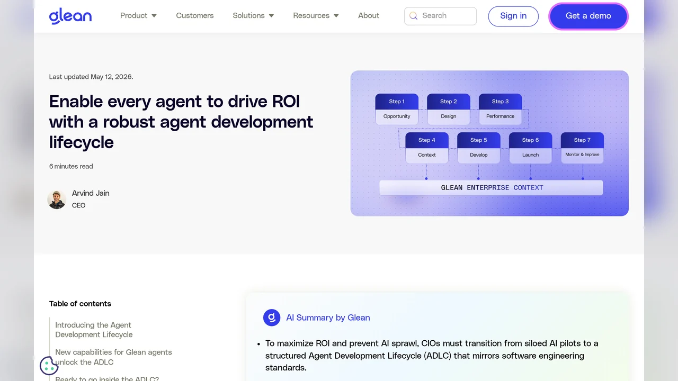Jump to New capabilities for Glean agents section
The image size is (678, 381).
(x=113, y=357)
